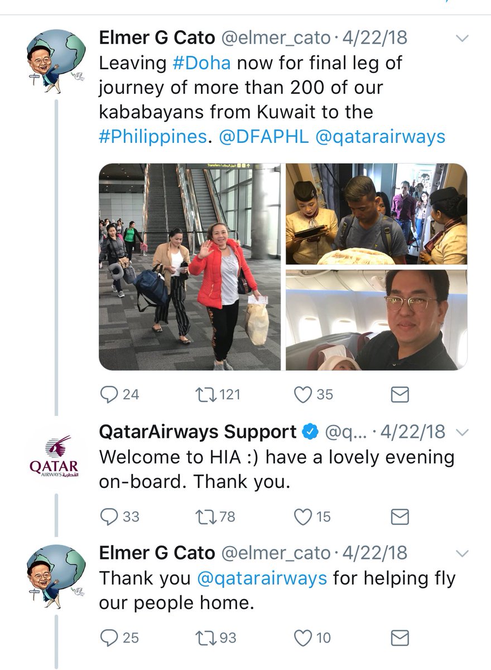Like the Leaving Doha tweet

[x=302, y=395]
